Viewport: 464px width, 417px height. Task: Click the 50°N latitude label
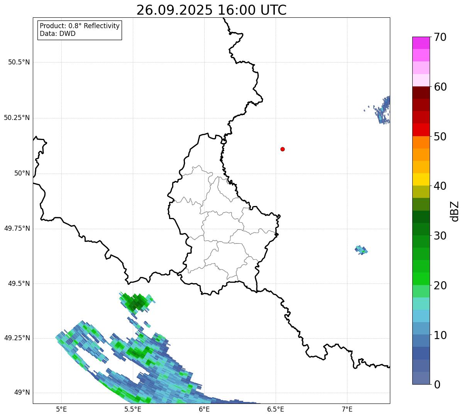(x=22, y=173)
